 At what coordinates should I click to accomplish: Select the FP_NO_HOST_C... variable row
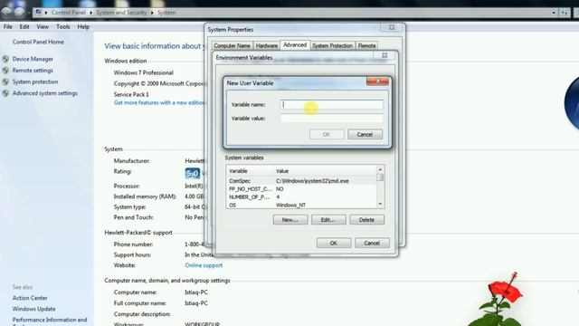[x=301, y=189]
